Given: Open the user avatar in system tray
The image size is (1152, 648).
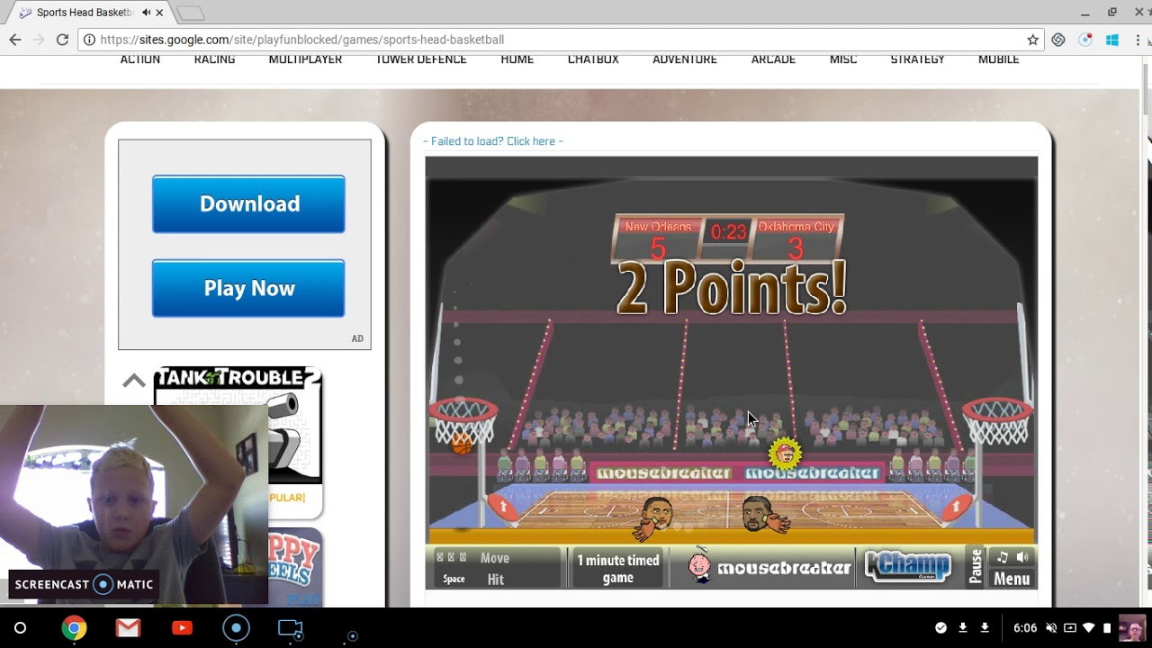Looking at the screenshot, I should pos(1132,627).
